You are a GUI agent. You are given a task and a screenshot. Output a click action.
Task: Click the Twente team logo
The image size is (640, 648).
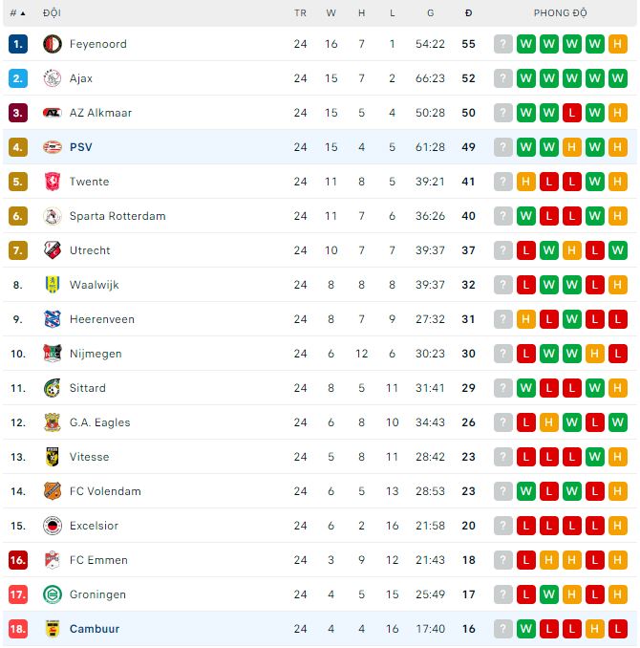53,182
